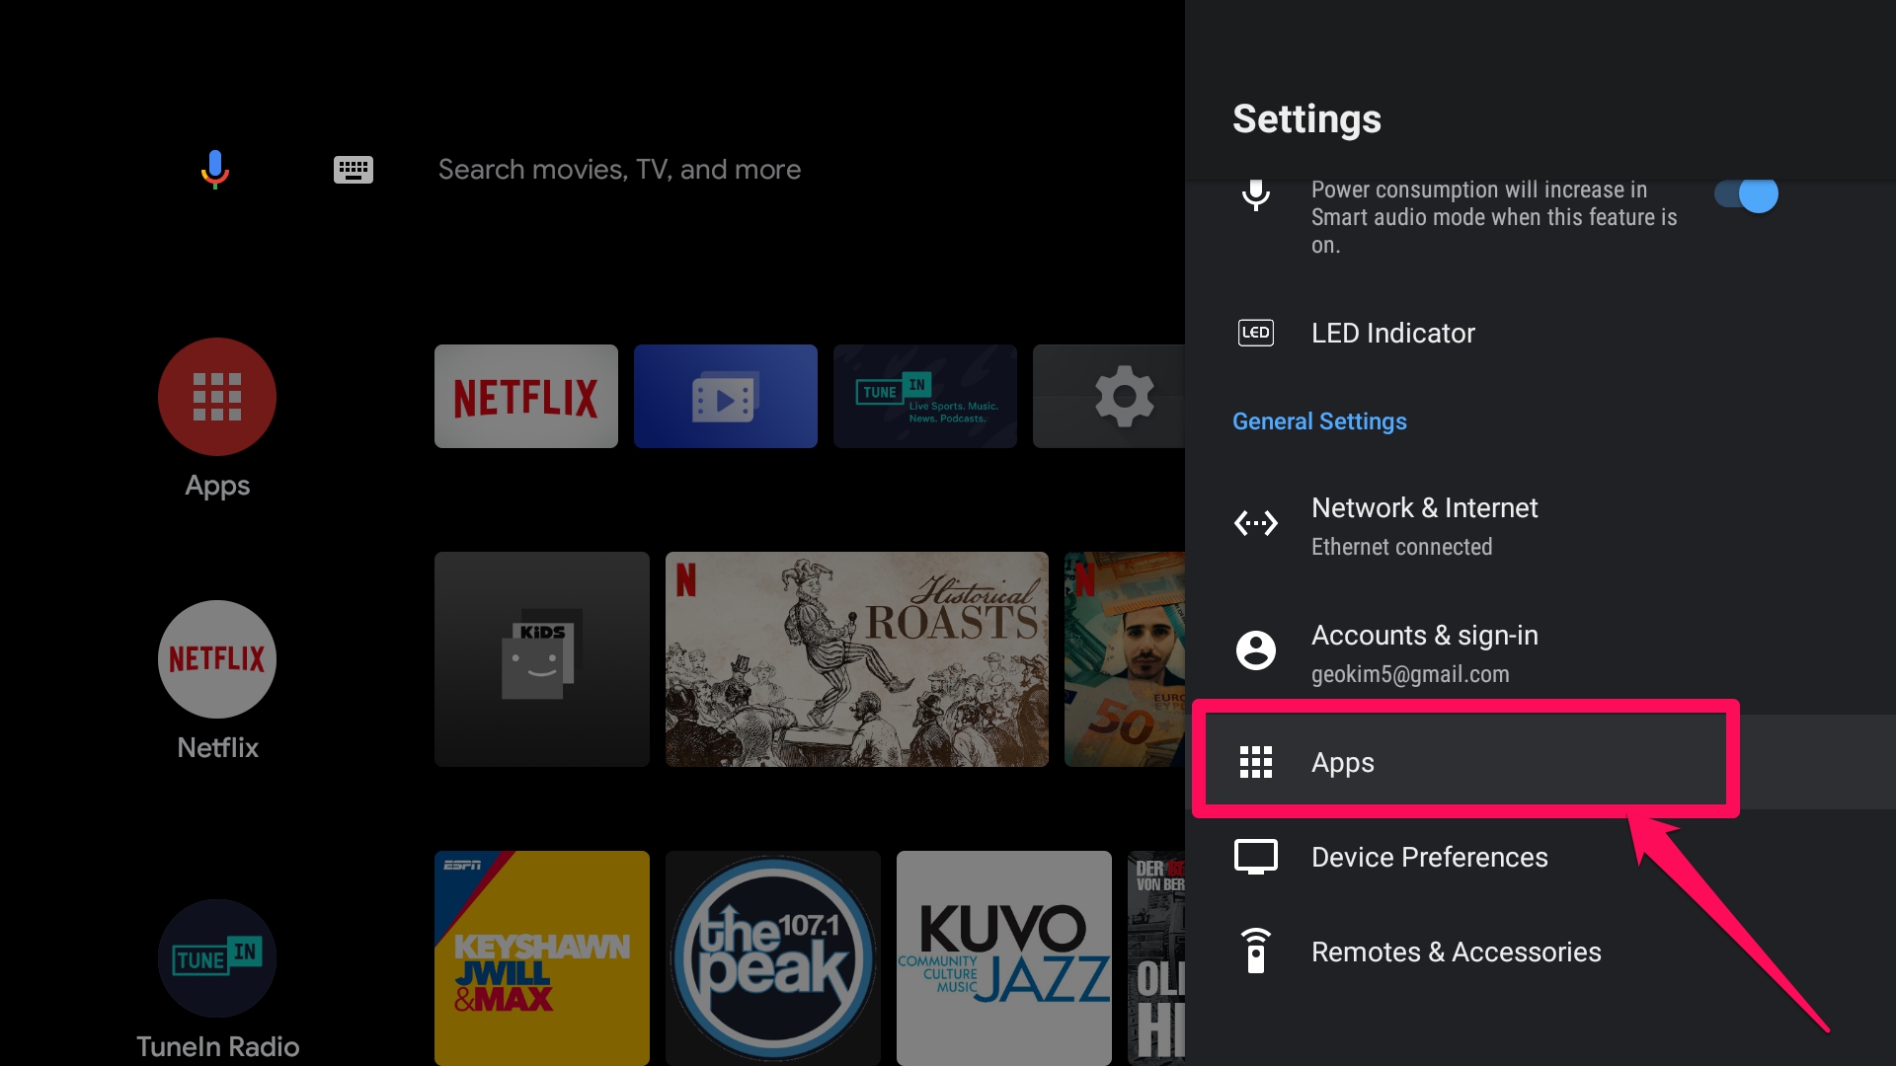Play Keyshawn JWill & Max ESPN station

coord(542,958)
